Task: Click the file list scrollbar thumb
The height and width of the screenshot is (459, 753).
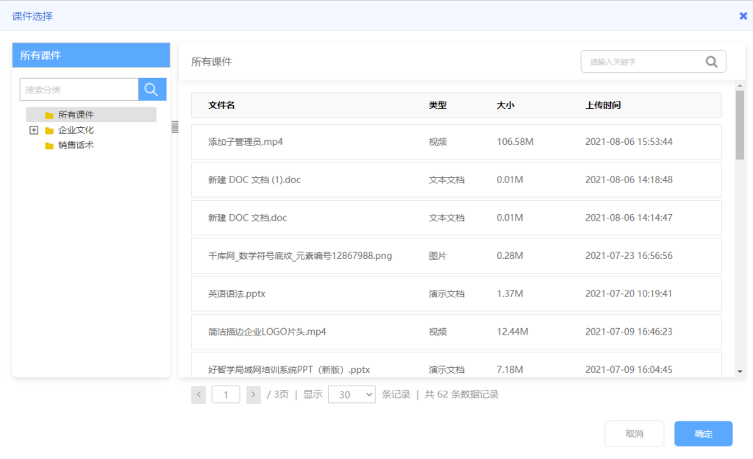Action: pyautogui.click(x=740, y=125)
